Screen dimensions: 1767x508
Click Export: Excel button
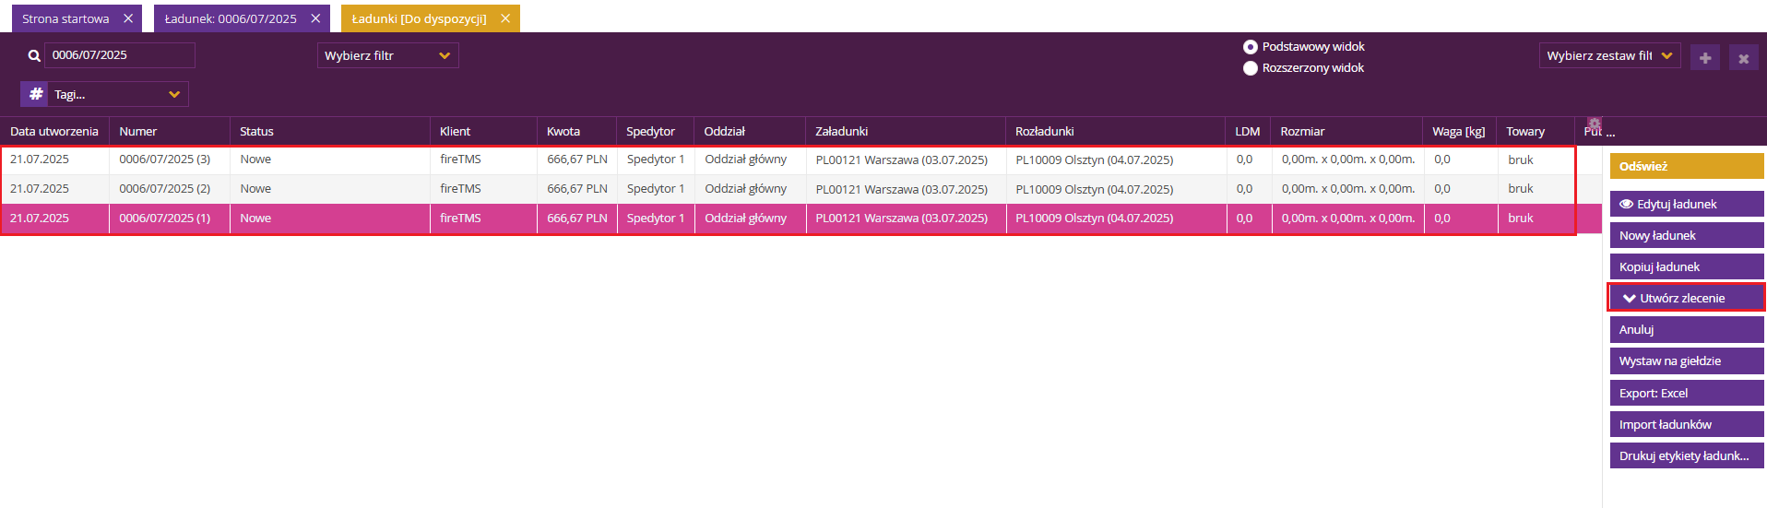point(1687,393)
